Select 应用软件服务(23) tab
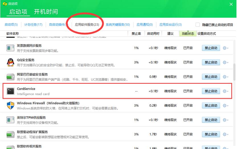The image size is (237, 149). (87, 25)
